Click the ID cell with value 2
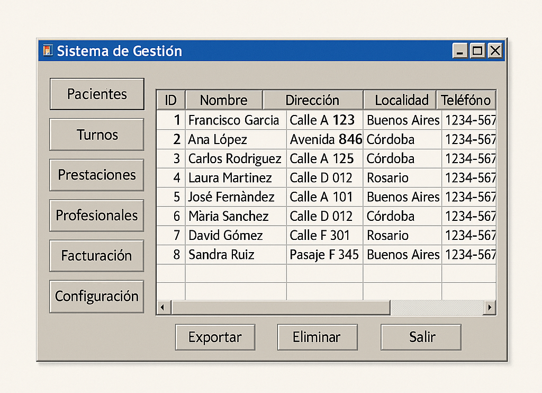Viewport: 542px width, 393px height. (171, 139)
